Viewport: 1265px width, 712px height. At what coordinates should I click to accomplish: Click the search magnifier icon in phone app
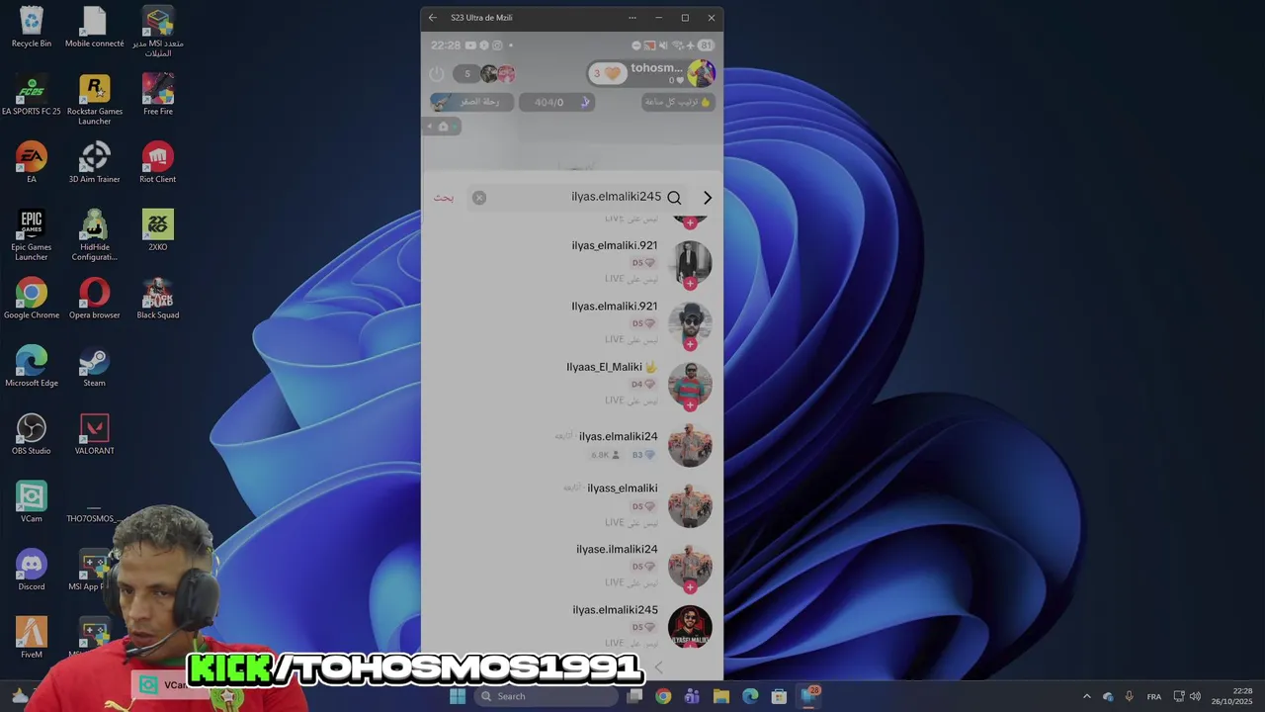pyautogui.click(x=674, y=198)
